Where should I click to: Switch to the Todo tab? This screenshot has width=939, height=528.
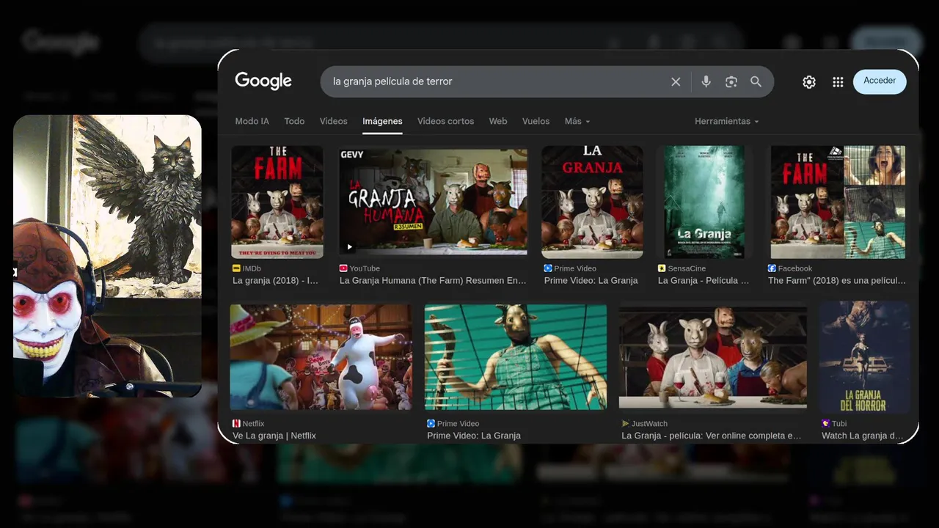coord(294,121)
